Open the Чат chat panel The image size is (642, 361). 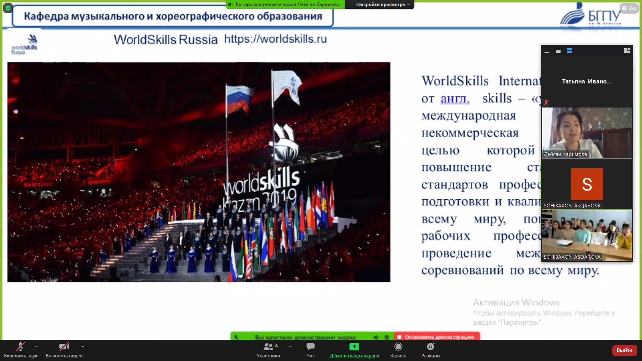click(x=310, y=350)
